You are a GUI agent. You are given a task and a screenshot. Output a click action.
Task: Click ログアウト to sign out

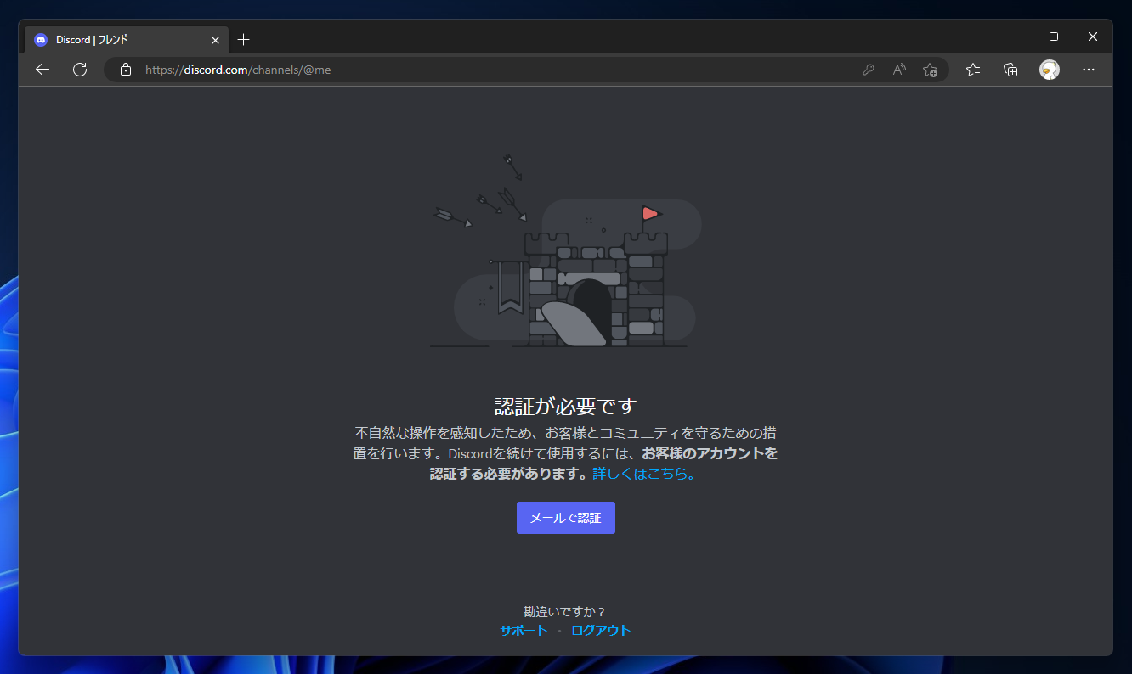(x=601, y=631)
